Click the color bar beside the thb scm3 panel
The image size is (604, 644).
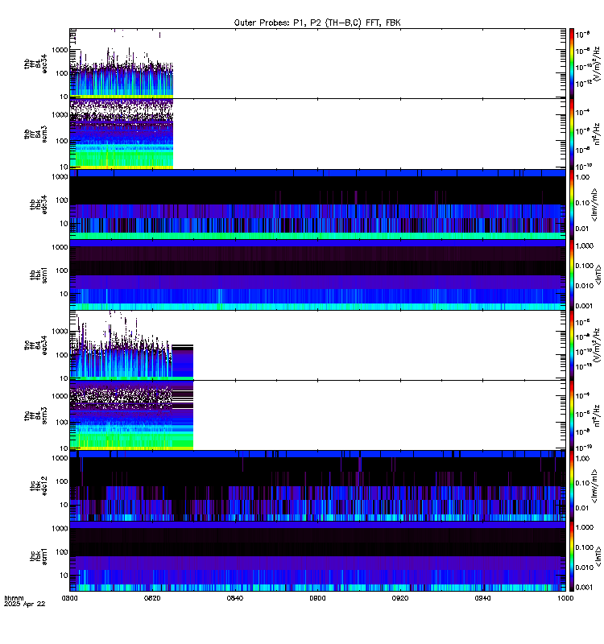tap(571, 134)
